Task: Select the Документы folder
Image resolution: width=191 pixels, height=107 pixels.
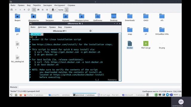Action: click(x=33, y=18)
